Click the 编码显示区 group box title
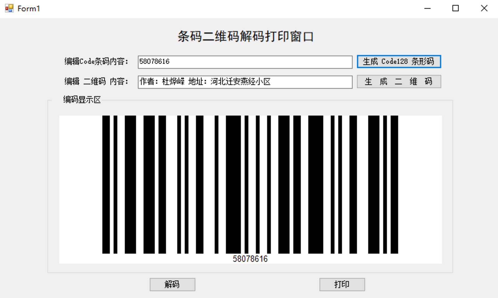This screenshot has width=498, height=298. click(82, 100)
